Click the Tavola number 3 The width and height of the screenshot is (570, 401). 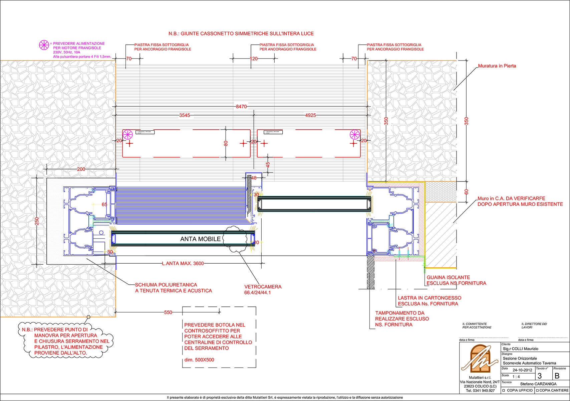tap(540, 376)
